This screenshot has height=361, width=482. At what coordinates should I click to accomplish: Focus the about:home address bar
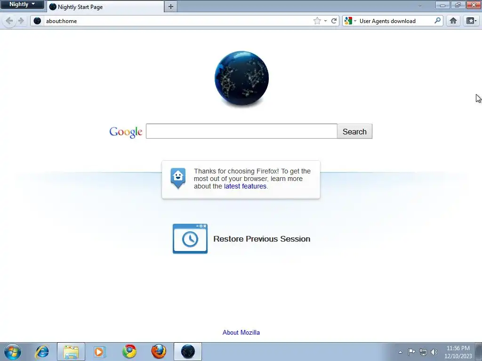[x=178, y=21]
